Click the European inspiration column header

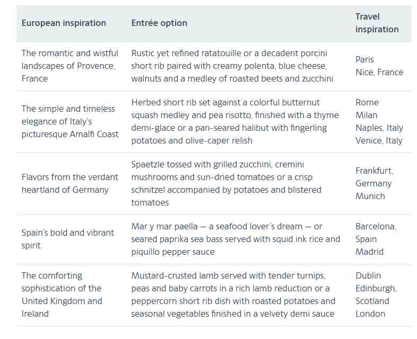(x=64, y=23)
